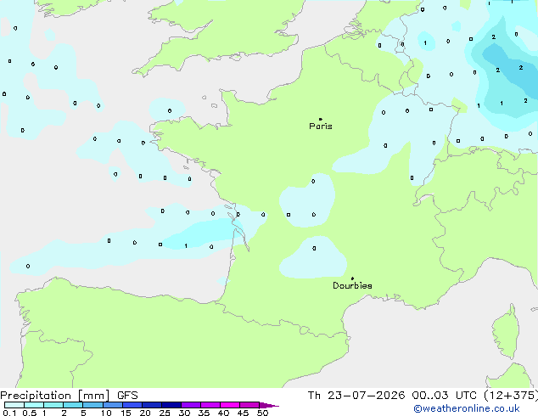Pick the 10 mm legend color swatch
The height and width of the screenshot is (416, 538).
[112, 405]
